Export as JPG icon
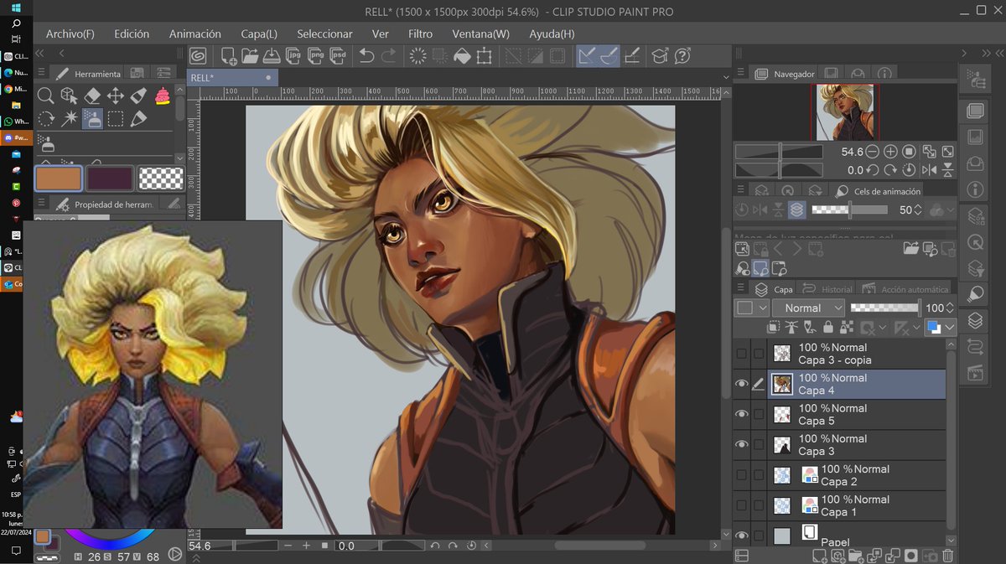 click(x=293, y=56)
